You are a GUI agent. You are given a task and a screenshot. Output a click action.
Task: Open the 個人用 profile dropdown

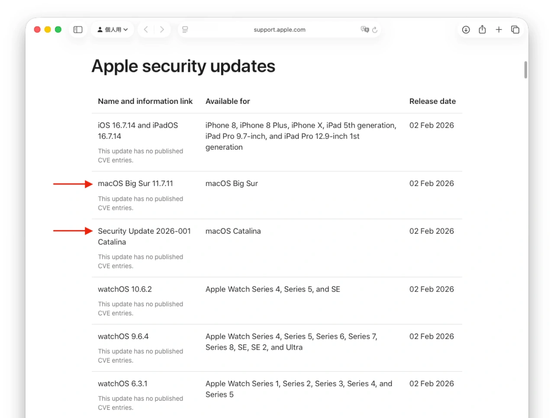tap(112, 29)
